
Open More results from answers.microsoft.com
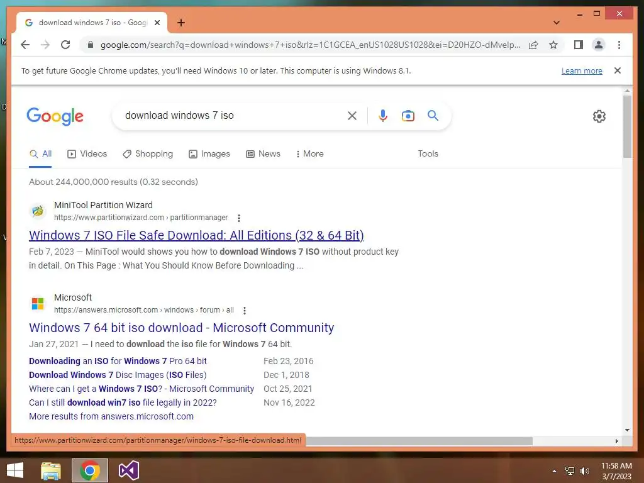tap(111, 416)
